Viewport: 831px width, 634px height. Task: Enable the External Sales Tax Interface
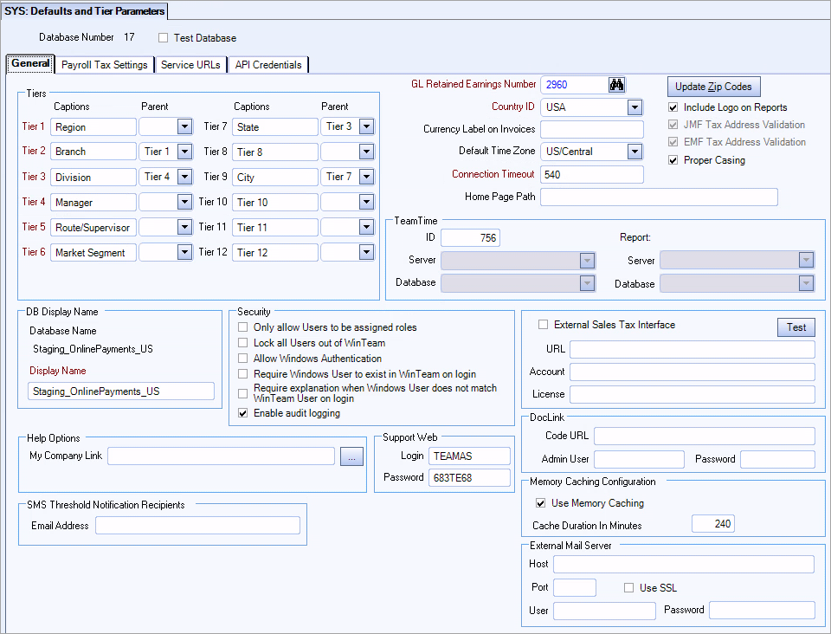(543, 324)
